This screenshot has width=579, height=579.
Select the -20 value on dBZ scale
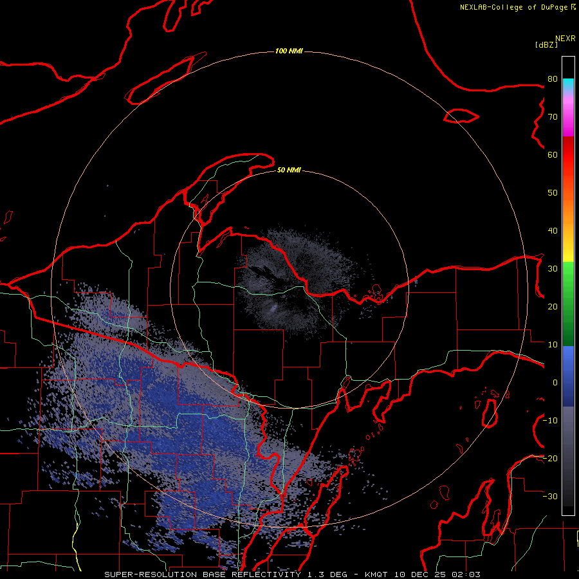(550, 459)
